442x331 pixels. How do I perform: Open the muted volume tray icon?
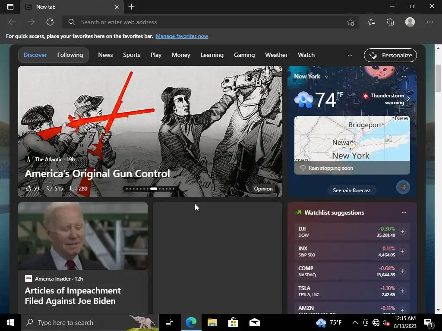coord(386,322)
